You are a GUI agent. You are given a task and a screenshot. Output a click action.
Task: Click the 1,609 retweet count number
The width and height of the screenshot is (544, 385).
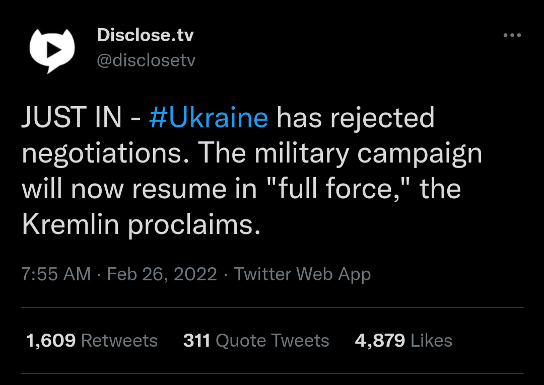click(x=51, y=341)
